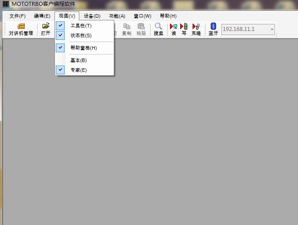Open the 文件(F) menu

(17, 16)
